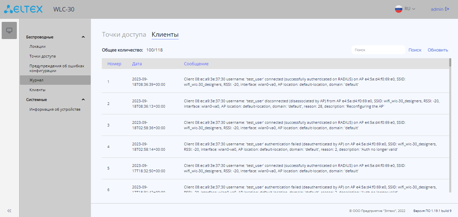This screenshot has height=217, width=458.
Task: Collapse the Системные section
Action: click(83, 100)
